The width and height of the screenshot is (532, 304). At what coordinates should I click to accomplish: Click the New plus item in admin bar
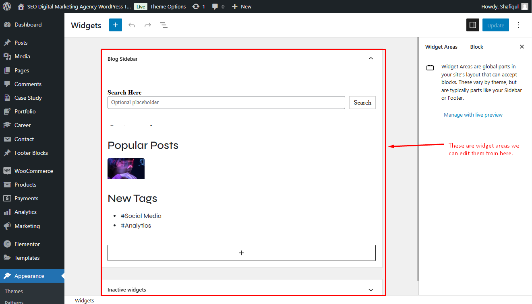pos(242,6)
